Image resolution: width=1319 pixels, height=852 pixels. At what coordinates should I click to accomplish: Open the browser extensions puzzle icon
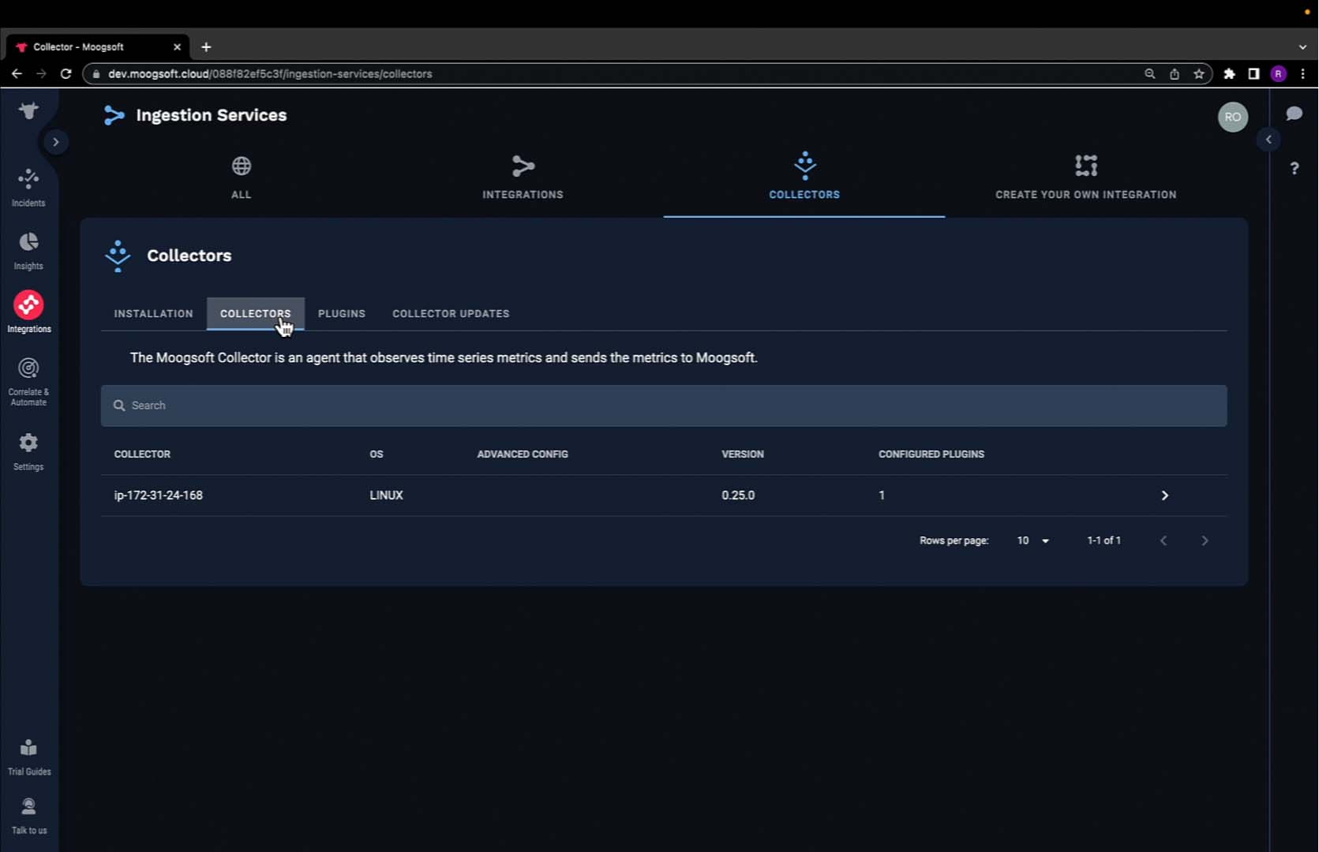(x=1229, y=73)
